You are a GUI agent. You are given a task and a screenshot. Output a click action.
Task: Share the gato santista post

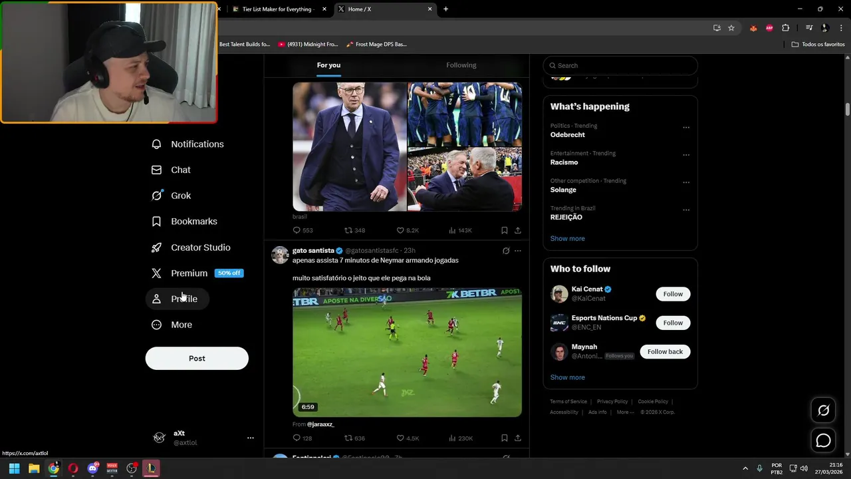(x=518, y=438)
